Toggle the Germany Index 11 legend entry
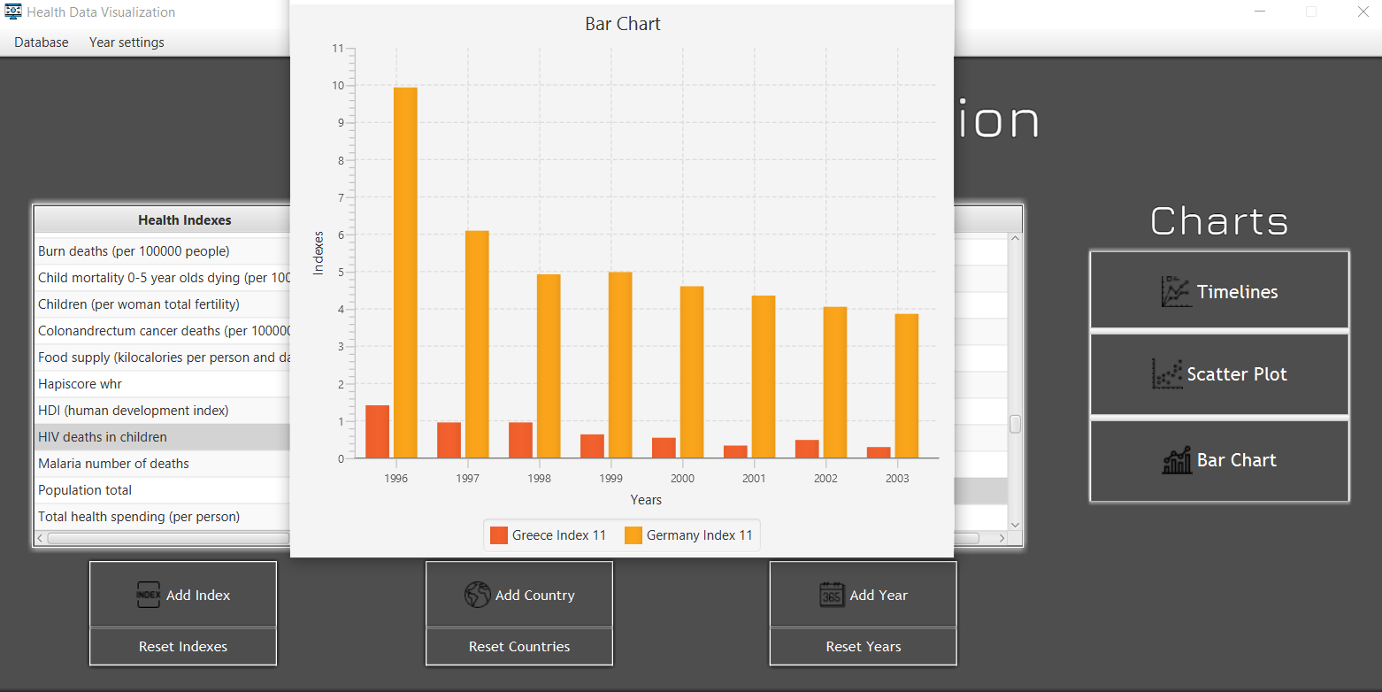This screenshot has width=1382, height=692. click(x=689, y=534)
